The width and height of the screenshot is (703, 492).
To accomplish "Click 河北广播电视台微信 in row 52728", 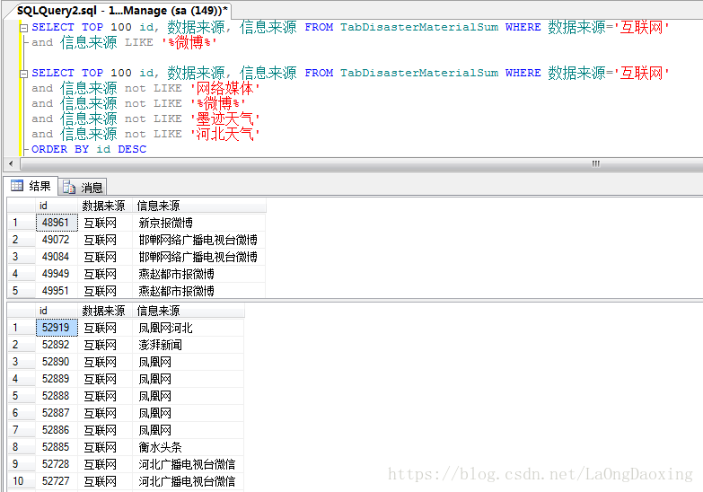I will click(189, 464).
